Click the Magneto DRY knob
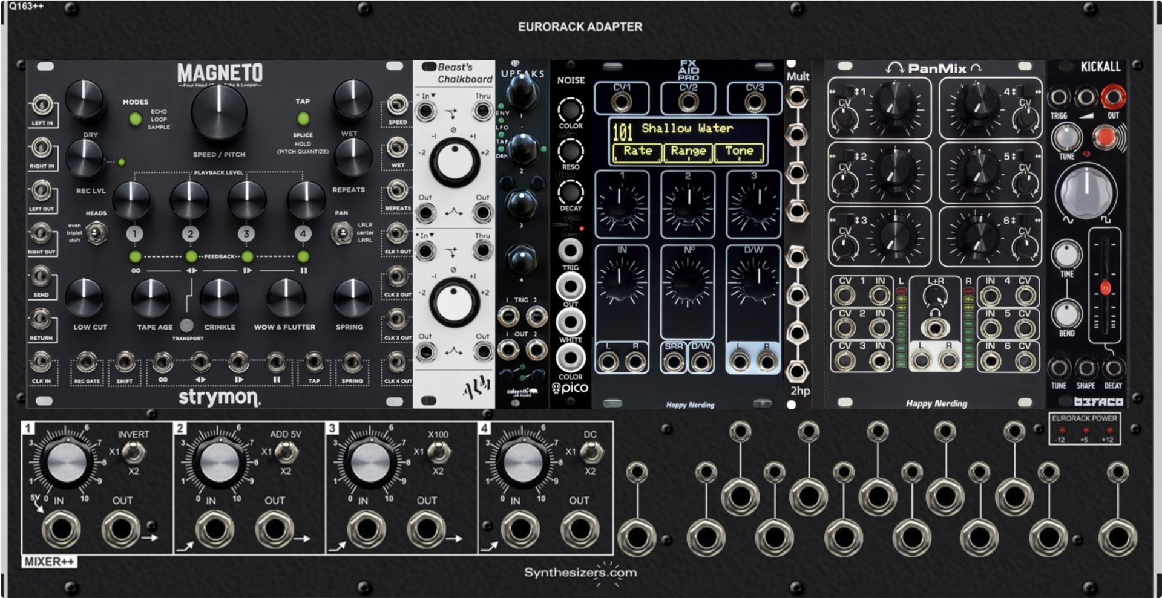Viewport: 1162px width, 598px height. [x=84, y=99]
